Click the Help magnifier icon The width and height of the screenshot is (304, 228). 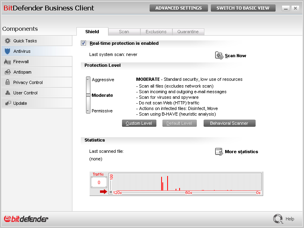[x=278, y=219]
